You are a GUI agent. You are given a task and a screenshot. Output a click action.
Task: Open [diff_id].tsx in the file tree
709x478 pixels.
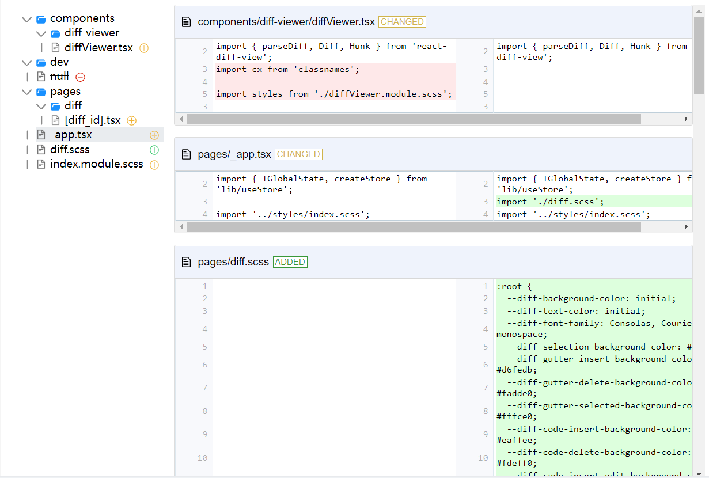tap(93, 120)
